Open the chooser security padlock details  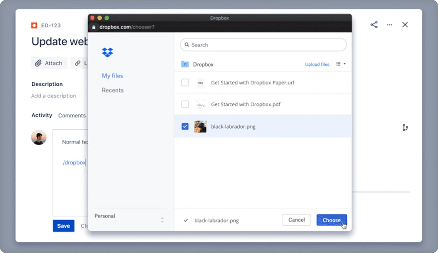94,27
